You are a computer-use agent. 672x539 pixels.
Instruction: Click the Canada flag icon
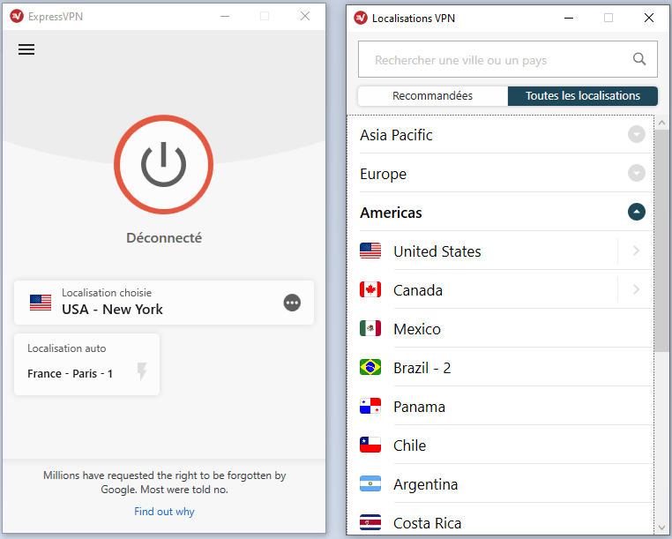pyautogui.click(x=370, y=290)
